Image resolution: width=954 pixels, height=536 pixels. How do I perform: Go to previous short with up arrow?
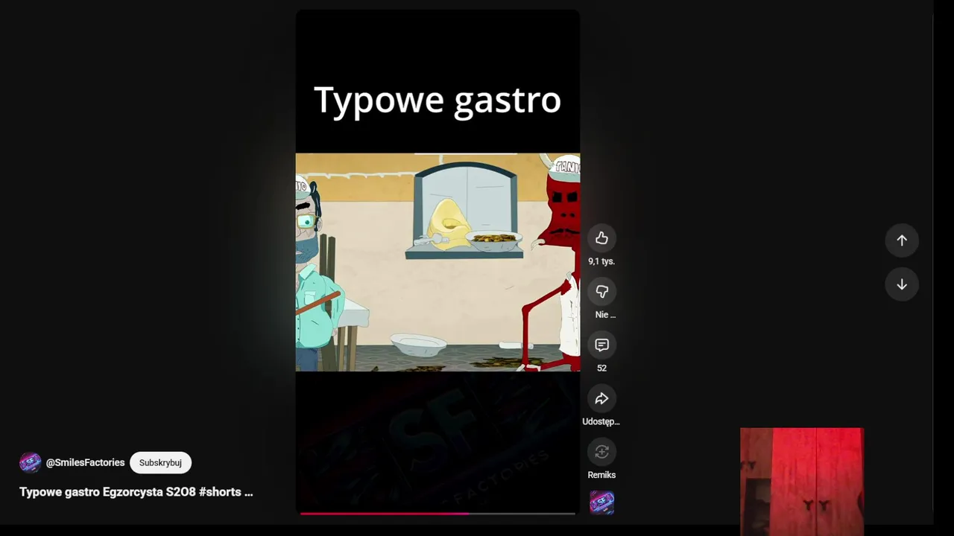tap(902, 240)
